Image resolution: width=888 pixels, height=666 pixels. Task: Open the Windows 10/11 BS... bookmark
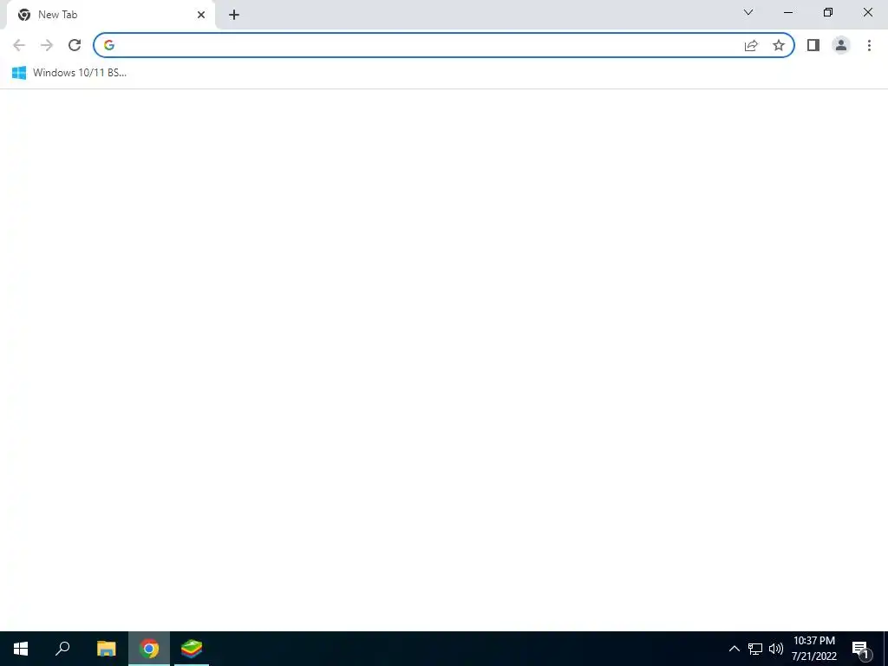[69, 73]
